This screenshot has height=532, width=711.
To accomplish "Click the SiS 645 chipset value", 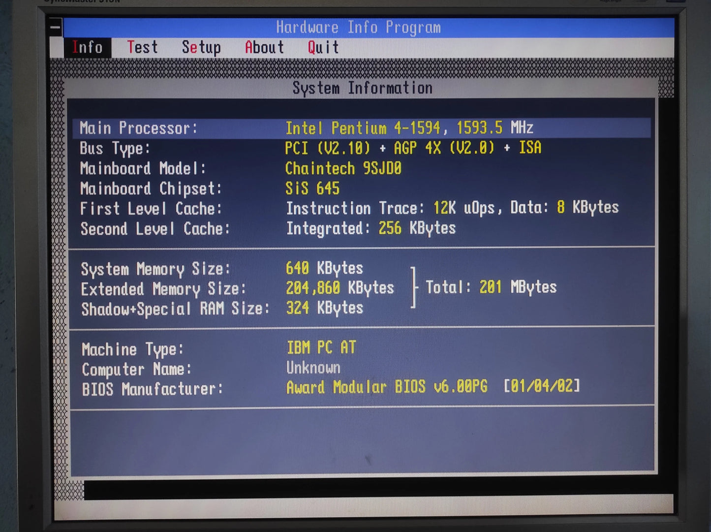I will coord(312,188).
